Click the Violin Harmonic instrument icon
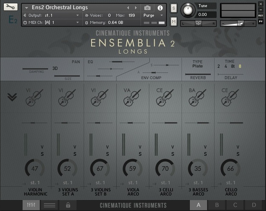 34,98
